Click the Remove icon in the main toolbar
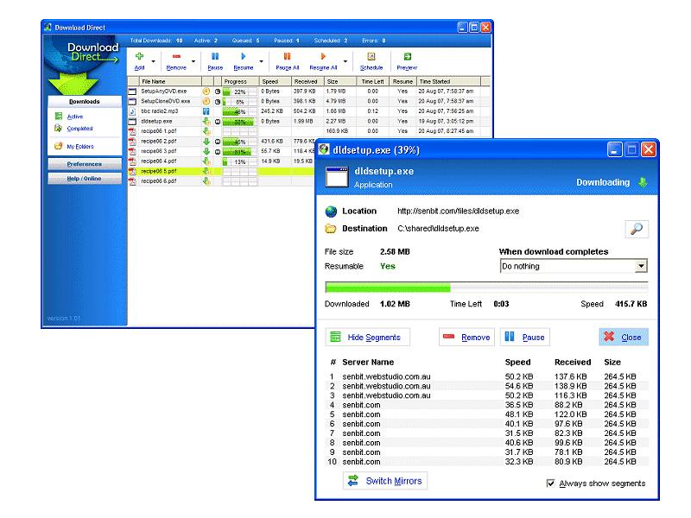Screen dimensions: 691x518 (x=176, y=57)
